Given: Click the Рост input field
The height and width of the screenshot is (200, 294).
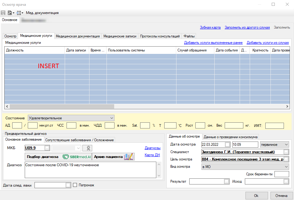Looking at the screenshot, I should pyautogui.click(x=200, y=125).
